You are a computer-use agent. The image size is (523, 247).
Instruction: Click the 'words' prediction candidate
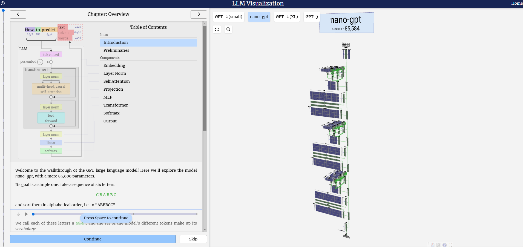click(x=65, y=38)
